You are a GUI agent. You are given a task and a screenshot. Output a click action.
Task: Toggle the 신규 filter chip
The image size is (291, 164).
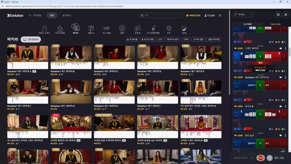pos(160,39)
